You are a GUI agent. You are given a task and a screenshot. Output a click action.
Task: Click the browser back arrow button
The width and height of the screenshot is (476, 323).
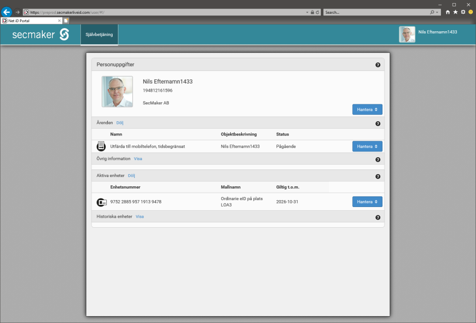(x=6, y=12)
